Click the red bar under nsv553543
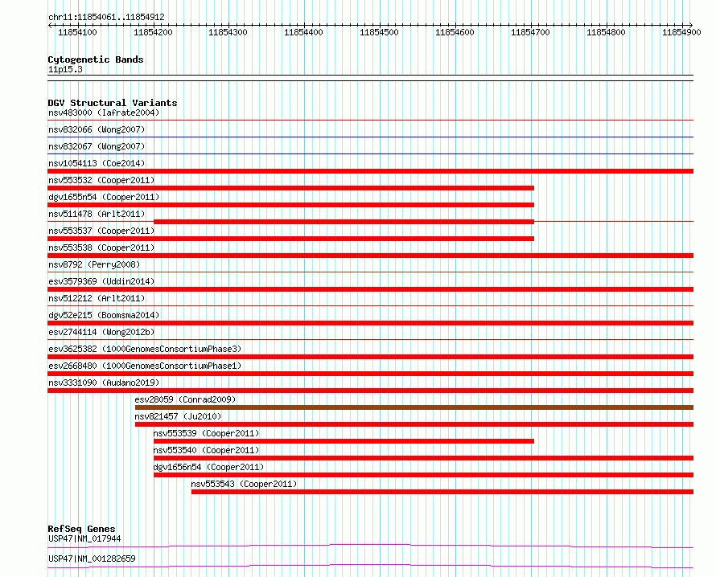 442,492
